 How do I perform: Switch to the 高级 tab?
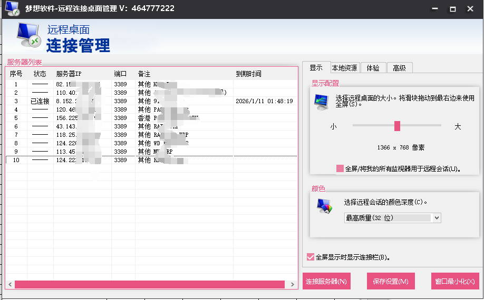click(x=399, y=68)
